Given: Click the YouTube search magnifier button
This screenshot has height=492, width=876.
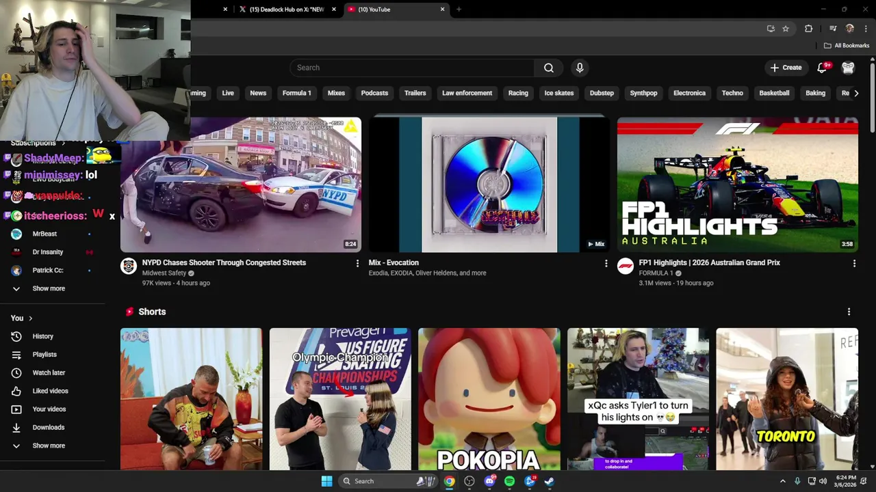Looking at the screenshot, I should point(549,68).
